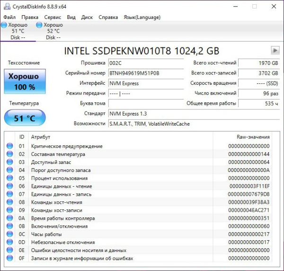Click the 51 °C temperature button
The height and width of the screenshot is (271, 284).
tap(25, 118)
